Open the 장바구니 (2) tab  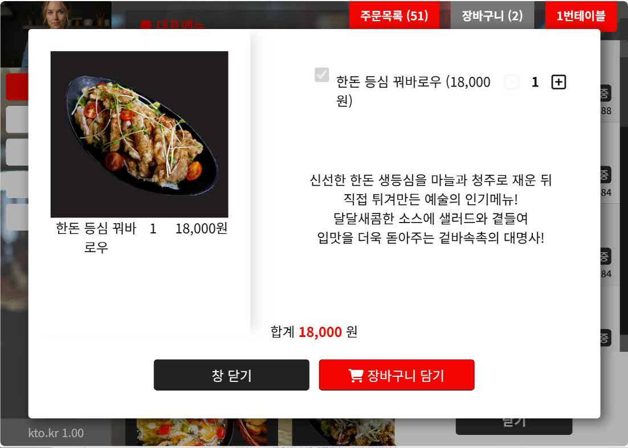(x=492, y=15)
